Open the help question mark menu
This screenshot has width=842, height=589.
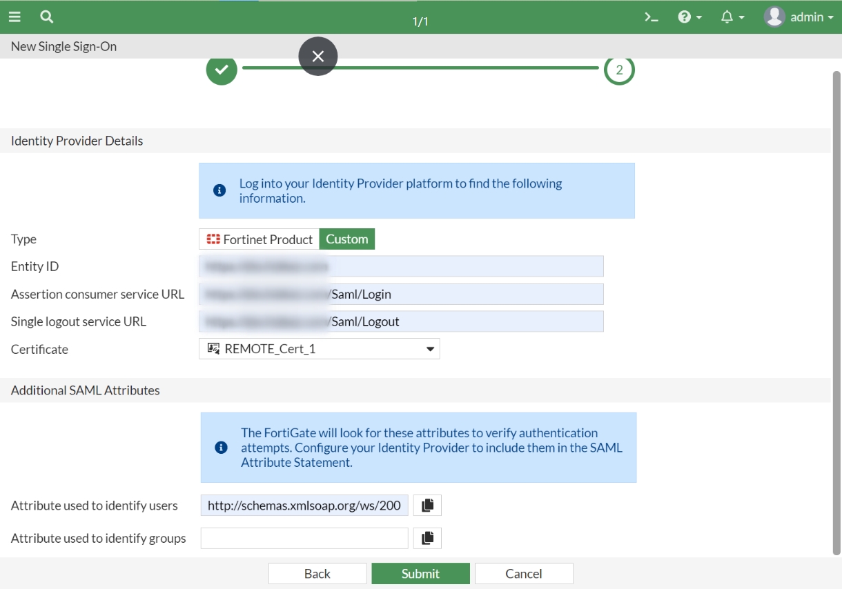(689, 17)
